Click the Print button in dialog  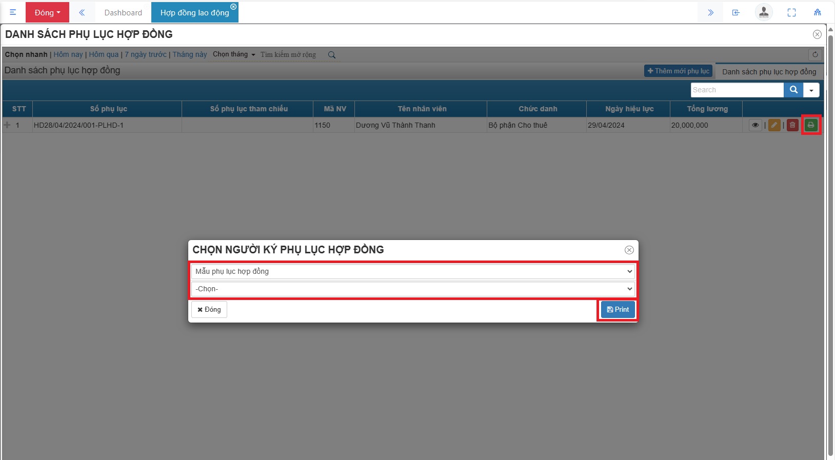tap(618, 310)
